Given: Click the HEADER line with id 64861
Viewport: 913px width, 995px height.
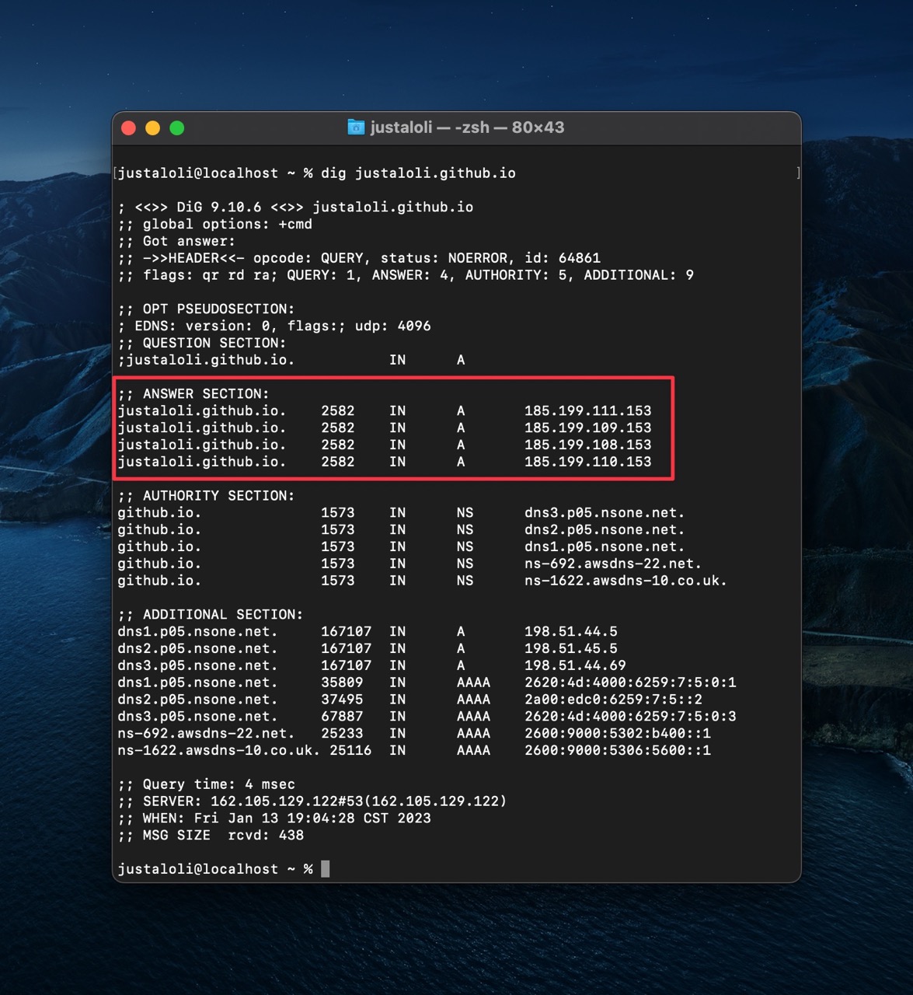Looking at the screenshot, I should [359, 258].
